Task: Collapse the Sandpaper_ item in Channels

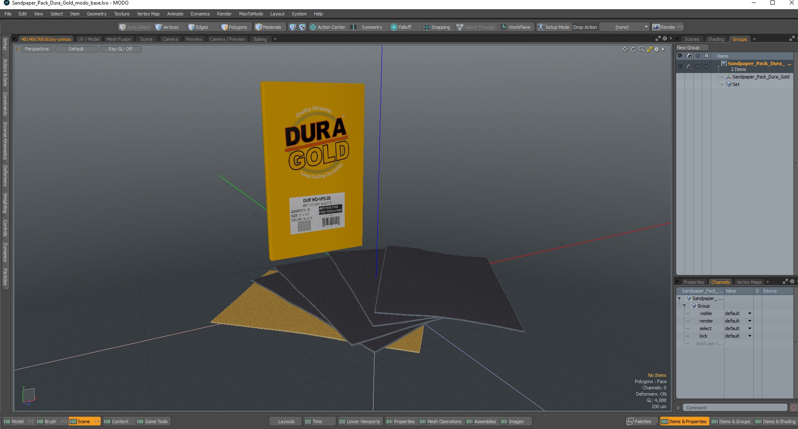Action: (679, 298)
